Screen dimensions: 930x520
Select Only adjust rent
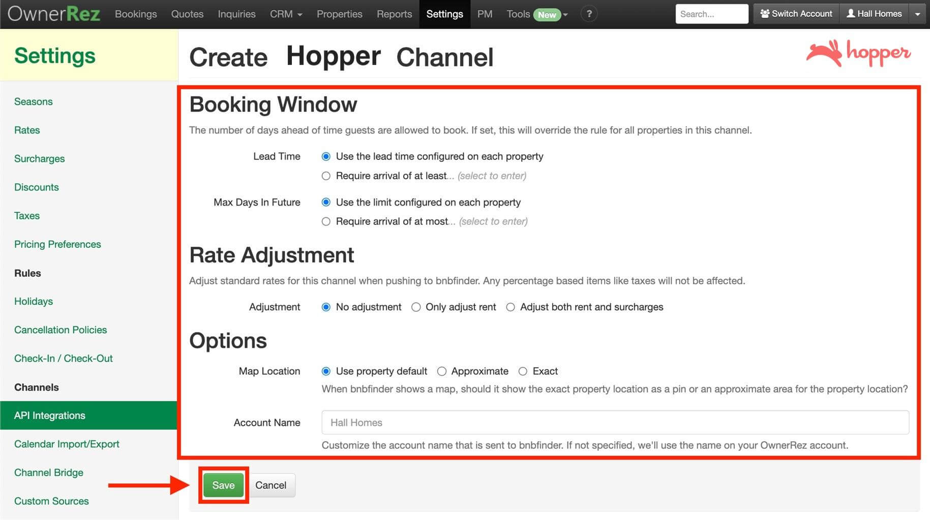(x=416, y=307)
